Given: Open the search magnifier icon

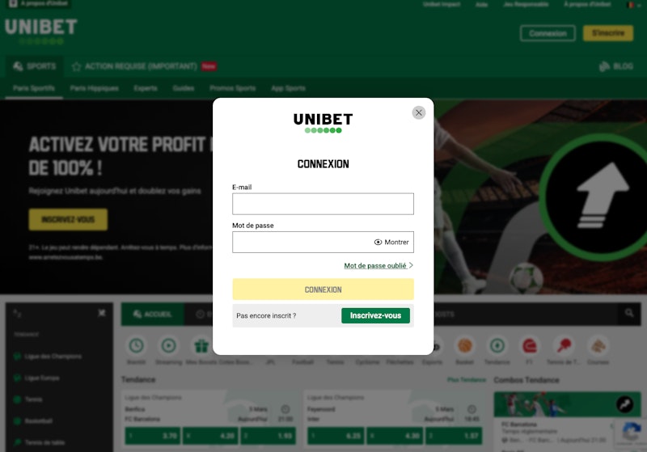Looking at the screenshot, I should 629,314.
